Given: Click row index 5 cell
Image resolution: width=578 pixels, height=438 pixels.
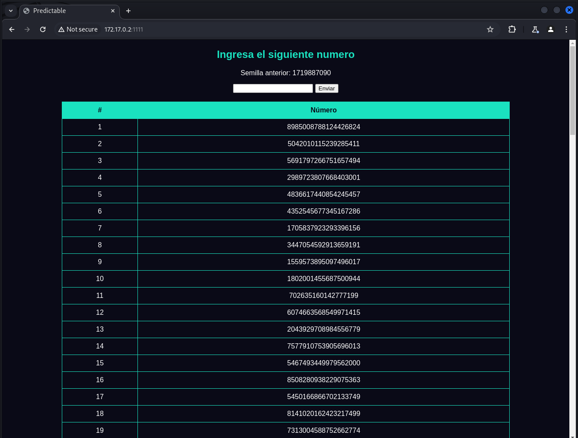Looking at the screenshot, I should (x=100, y=194).
